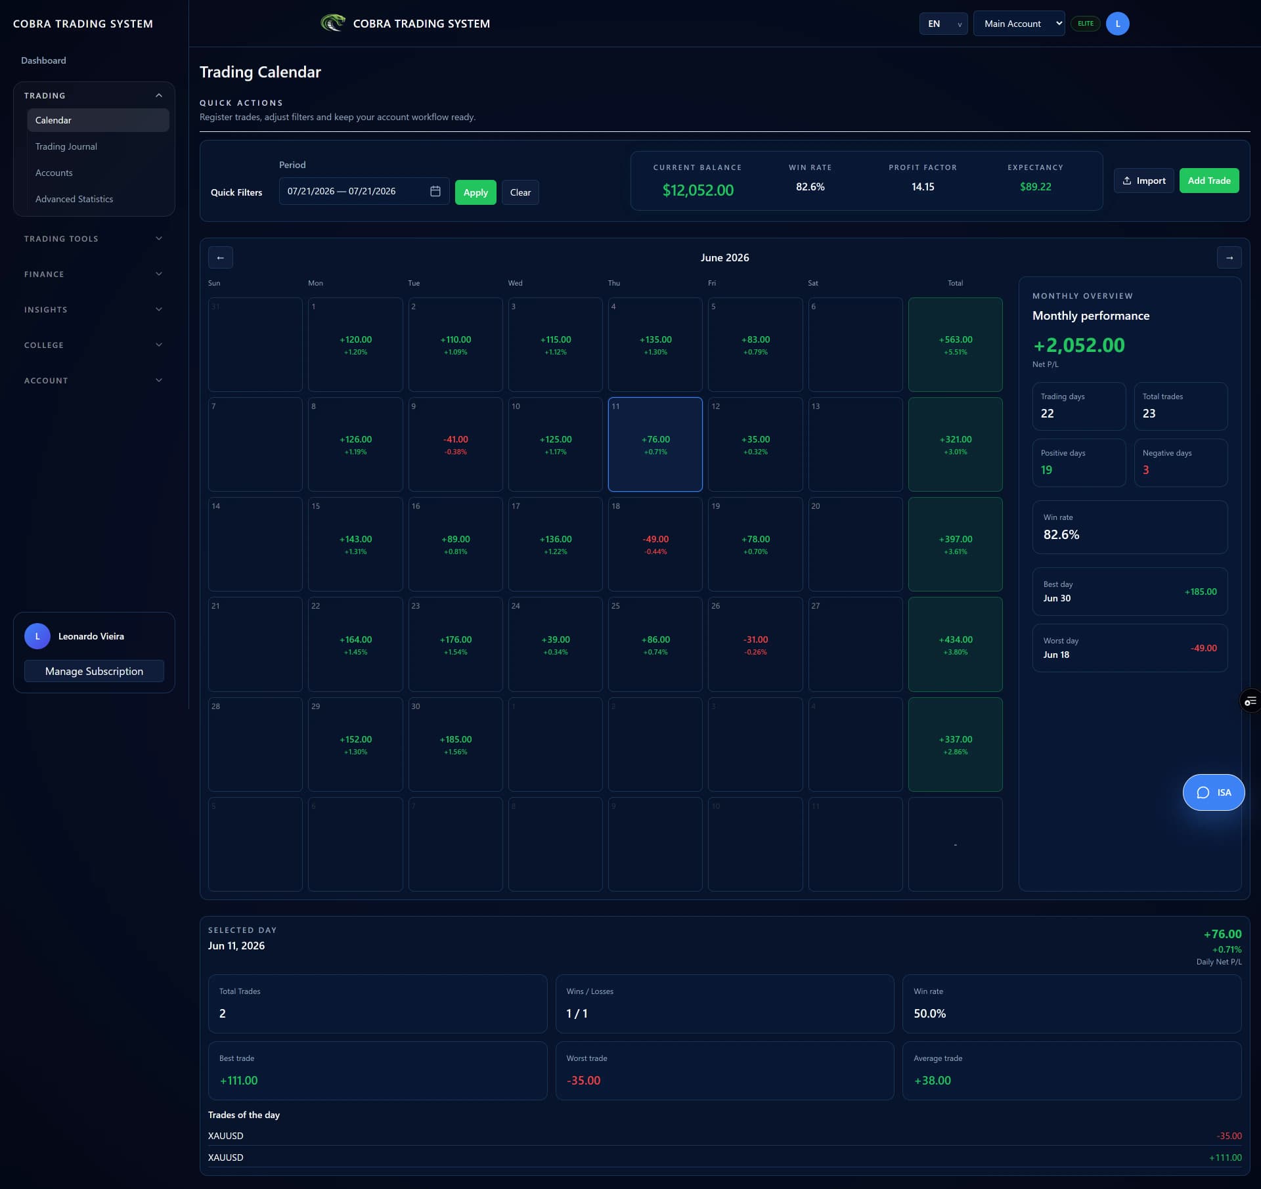Click weekly total +563.00 cell
Screen dimensions: 1261x1189
tap(955, 345)
